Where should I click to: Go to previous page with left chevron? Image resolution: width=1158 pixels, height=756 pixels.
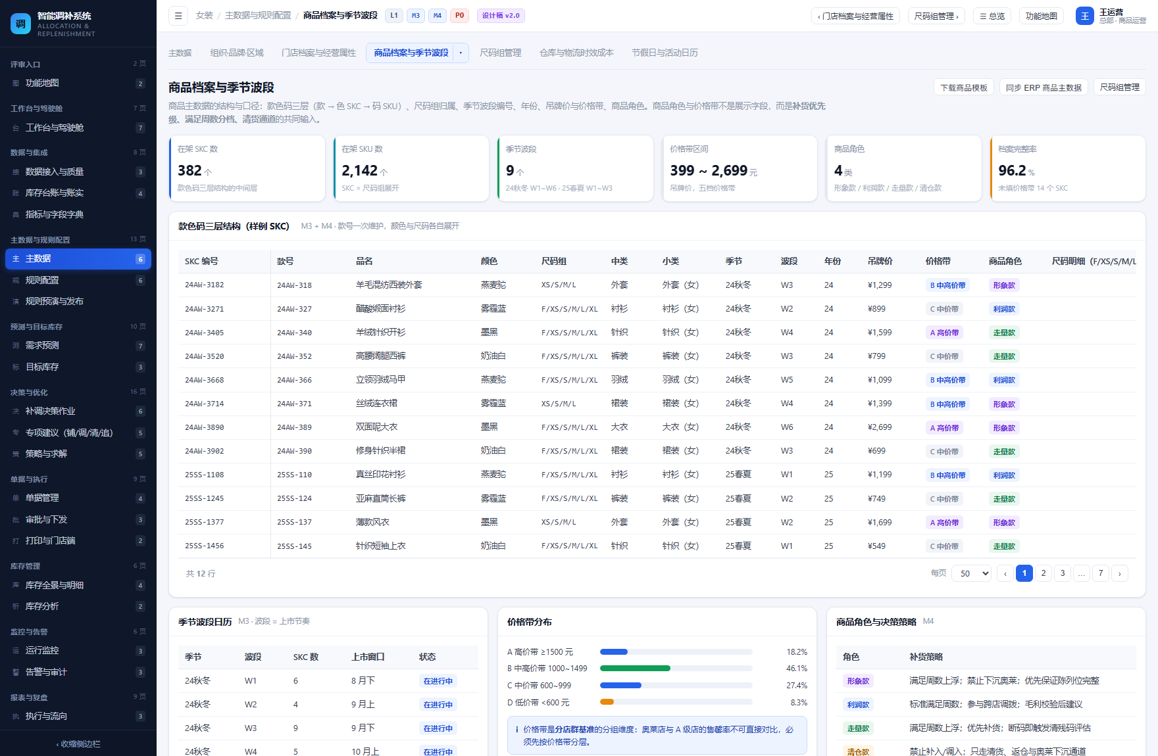point(1005,573)
